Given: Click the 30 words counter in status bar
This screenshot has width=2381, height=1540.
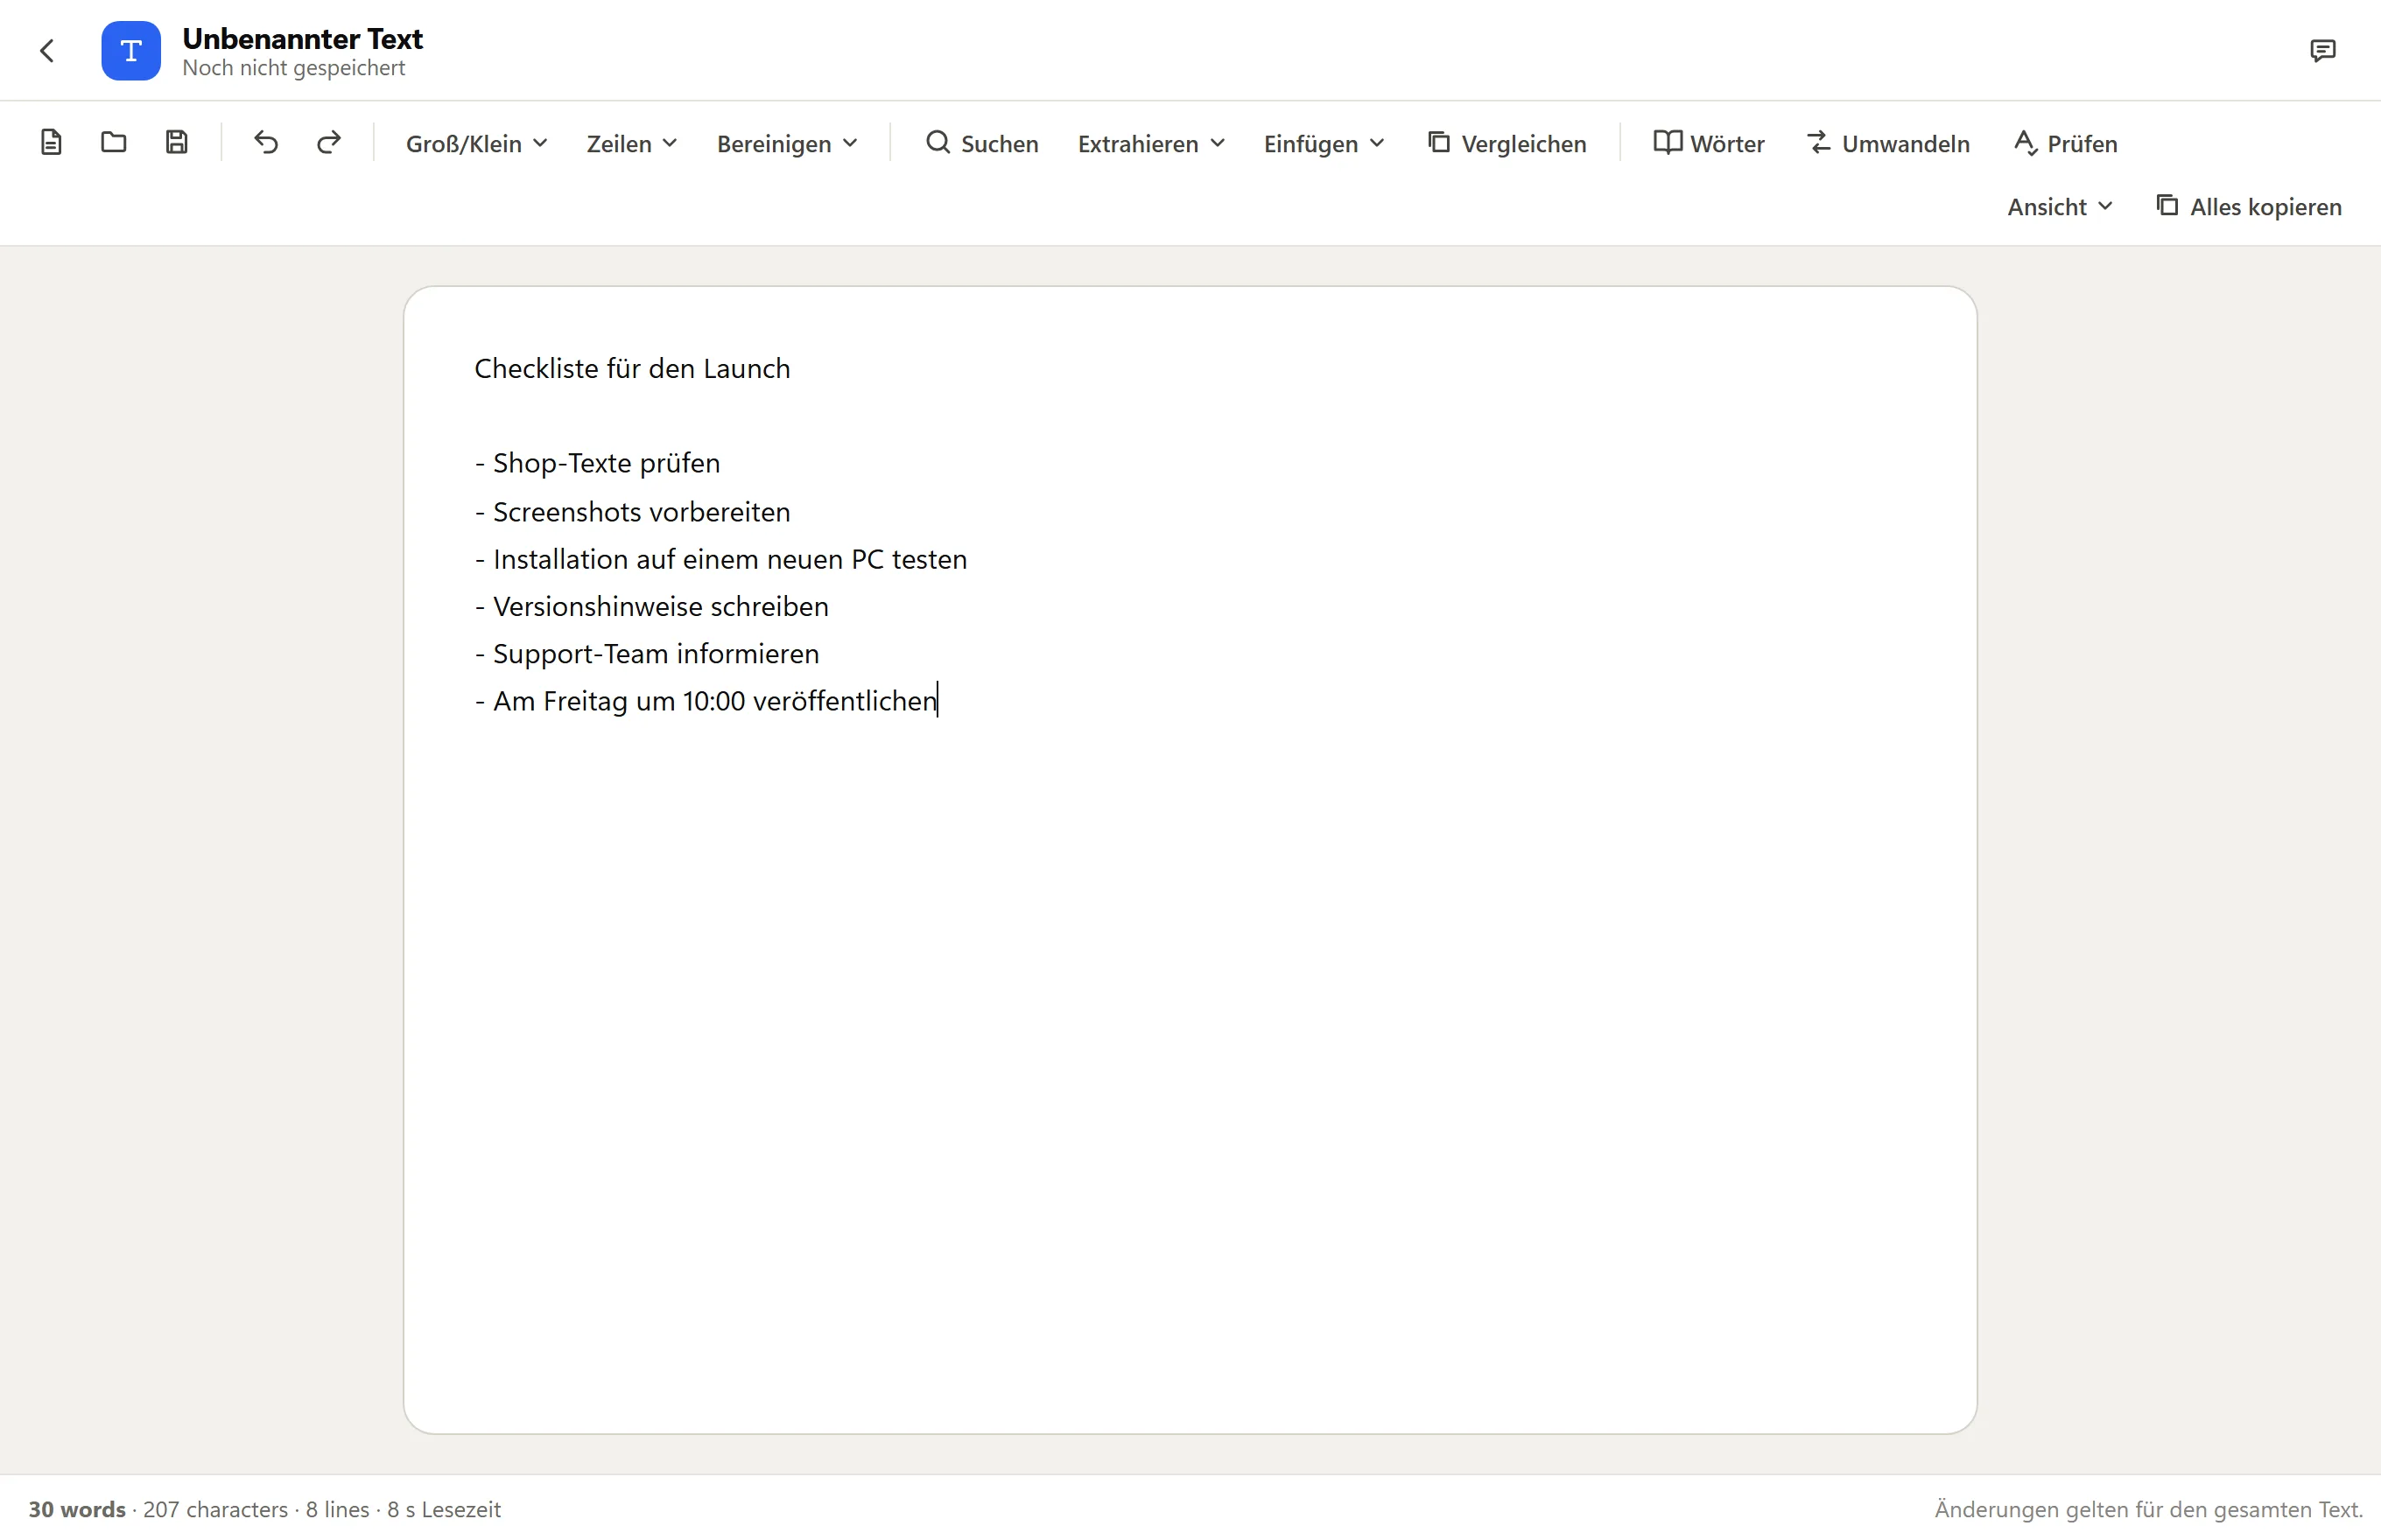Looking at the screenshot, I should tap(77, 1510).
